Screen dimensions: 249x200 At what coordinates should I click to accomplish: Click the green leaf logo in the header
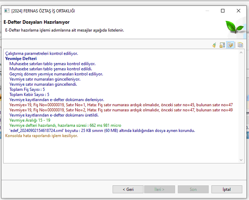click(x=234, y=26)
